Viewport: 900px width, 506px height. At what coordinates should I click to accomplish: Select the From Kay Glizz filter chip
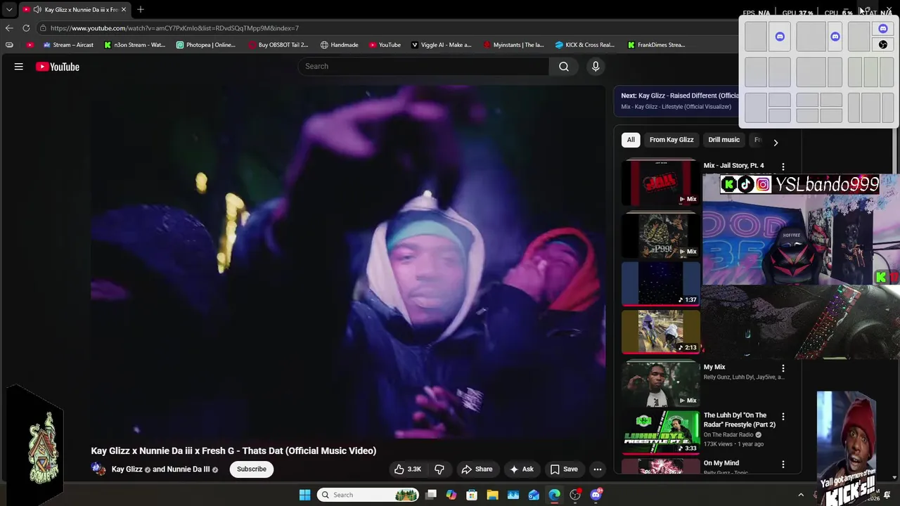(x=671, y=140)
